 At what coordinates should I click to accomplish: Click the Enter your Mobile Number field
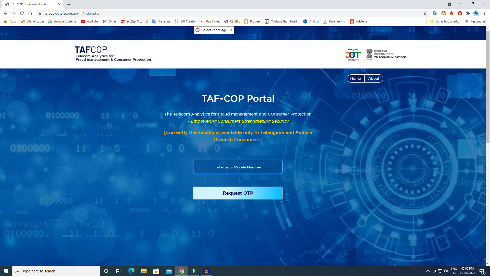[238, 167]
